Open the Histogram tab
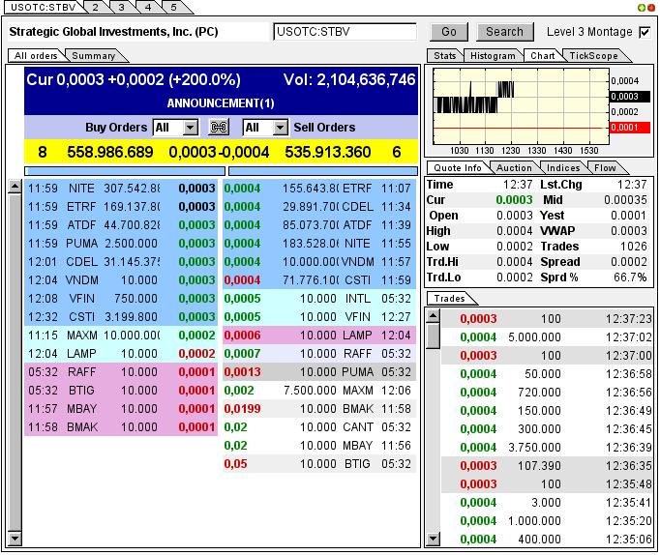 click(x=493, y=56)
